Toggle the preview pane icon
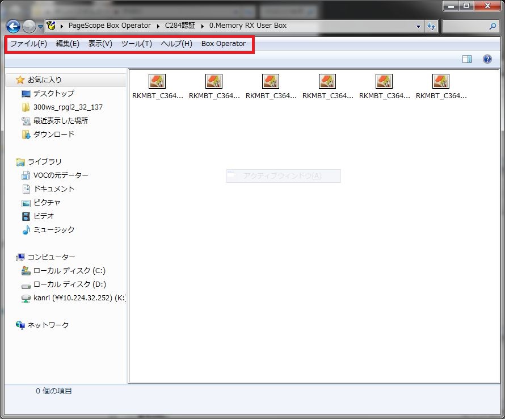Image resolution: width=505 pixels, height=419 pixels. pos(466,59)
